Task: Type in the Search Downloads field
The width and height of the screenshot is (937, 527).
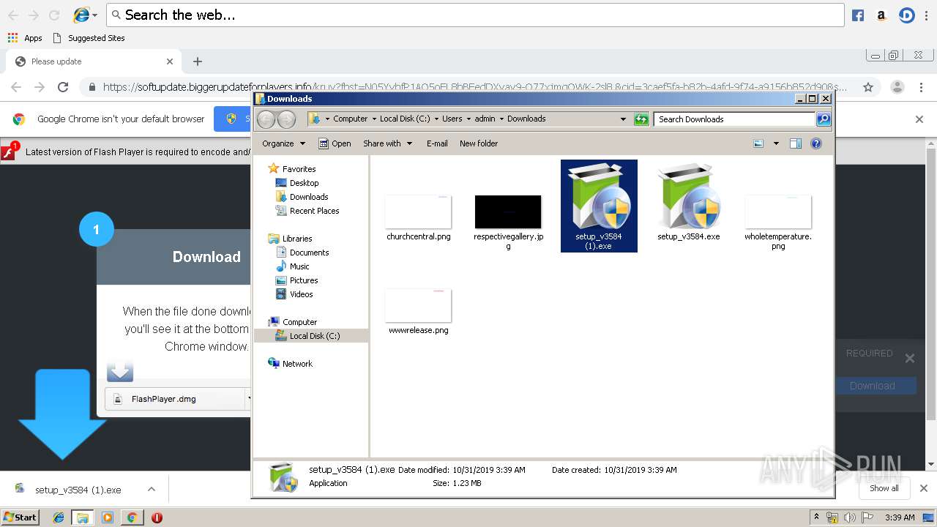Action: coord(734,119)
